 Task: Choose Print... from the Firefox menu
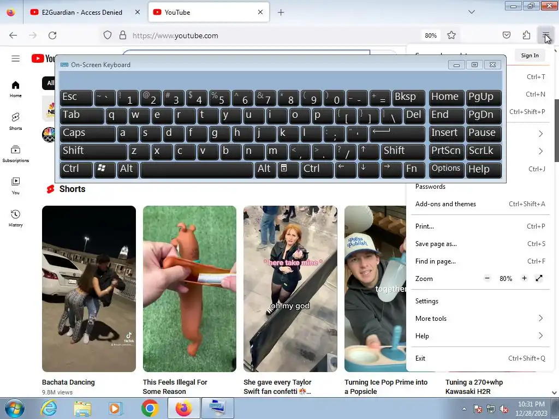coord(480,226)
